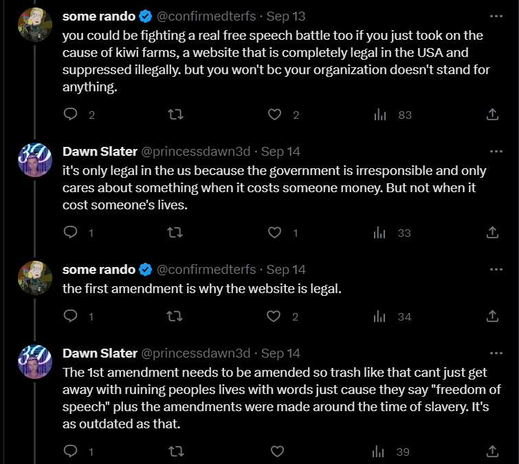Reply to some rando's kiwi farms tweet
The width and height of the screenshot is (519, 464).
70,115
